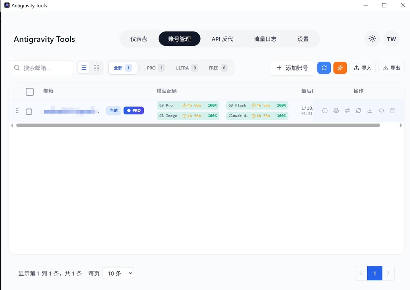
Task: Click the 导出 export button
Action: click(391, 67)
